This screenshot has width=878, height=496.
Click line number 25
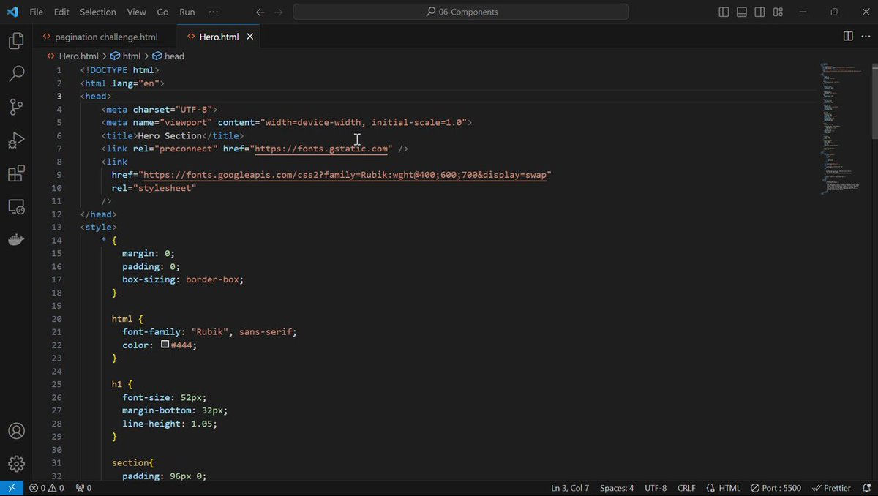pos(57,384)
